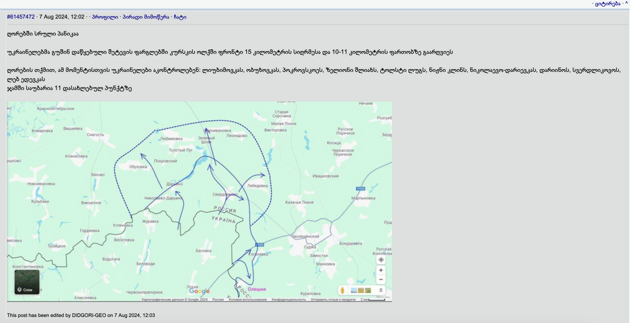Click the Обуховка label on the map
The image size is (635, 323).
pyautogui.click(x=138, y=167)
